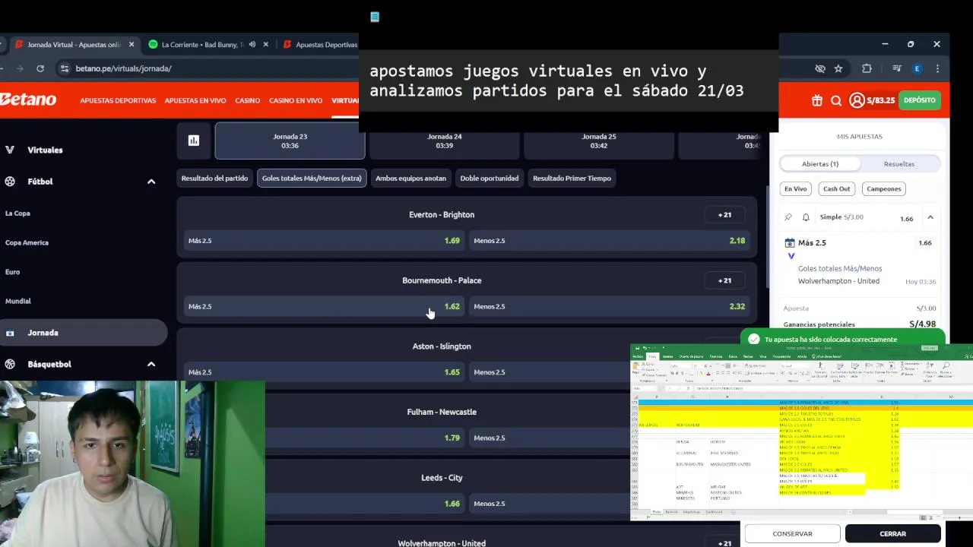Click the address bar URL betano.pe/virtuals/jornada/
The image size is (973, 547).
pyautogui.click(x=123, y=68)
